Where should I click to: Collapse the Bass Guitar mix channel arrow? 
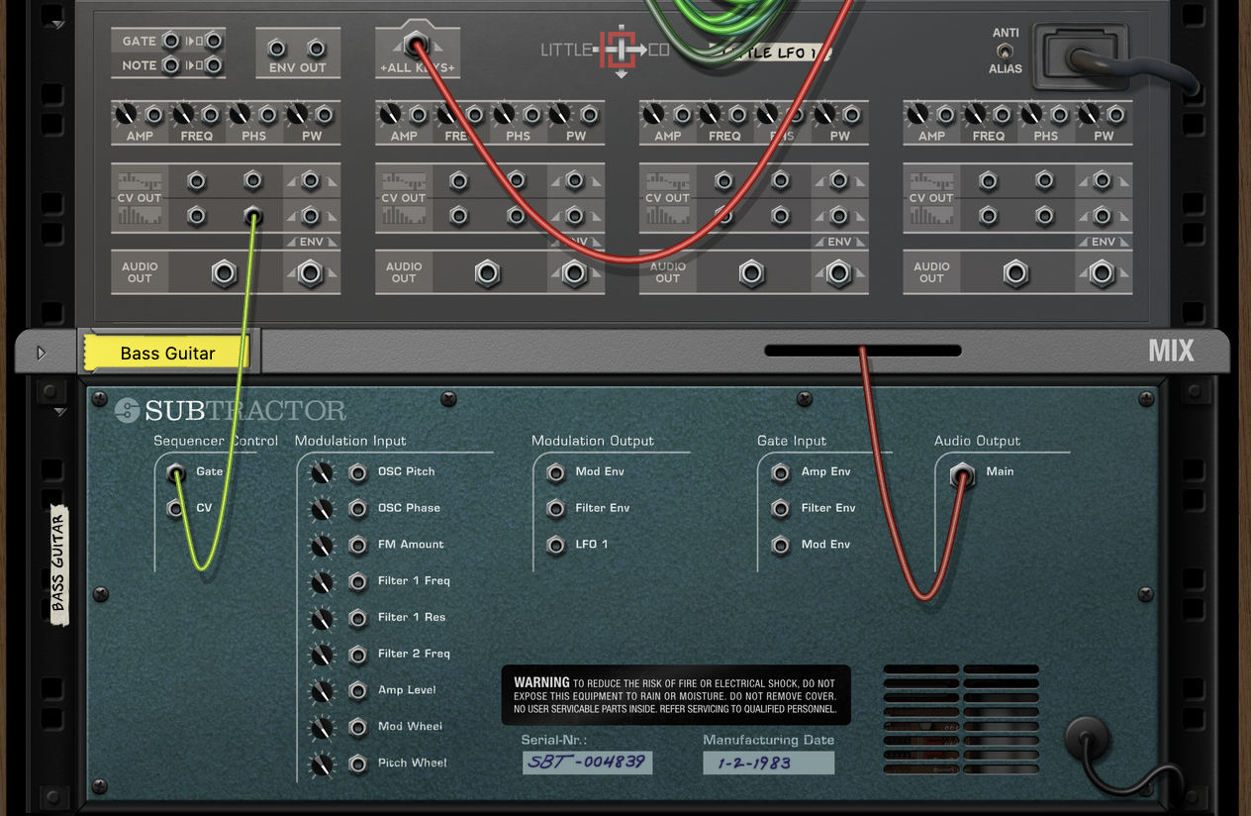41,353
